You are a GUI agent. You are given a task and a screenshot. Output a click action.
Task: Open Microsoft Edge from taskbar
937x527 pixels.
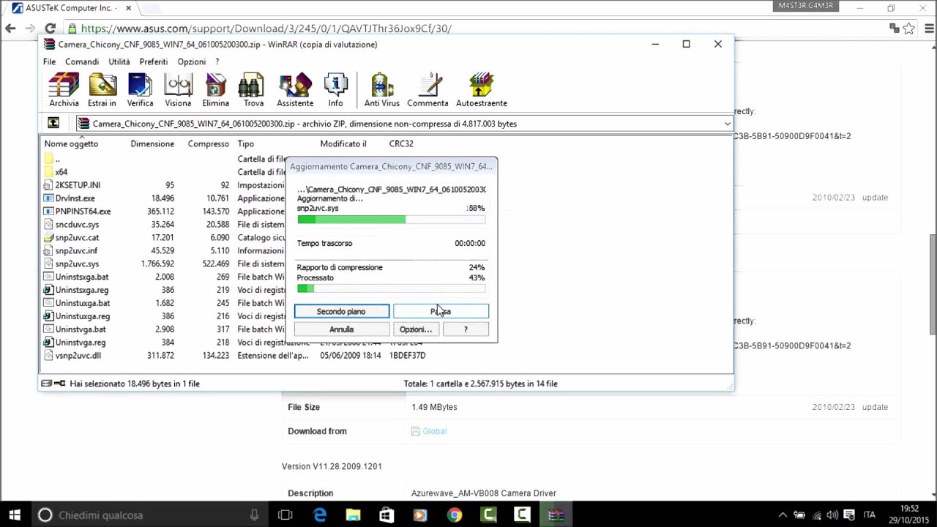coord(320,515)
